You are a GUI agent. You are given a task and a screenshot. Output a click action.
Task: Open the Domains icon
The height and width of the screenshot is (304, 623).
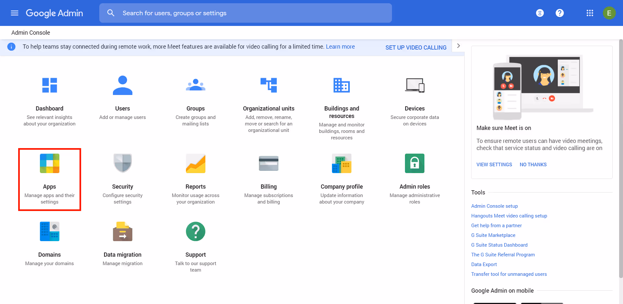pos(50,231)
